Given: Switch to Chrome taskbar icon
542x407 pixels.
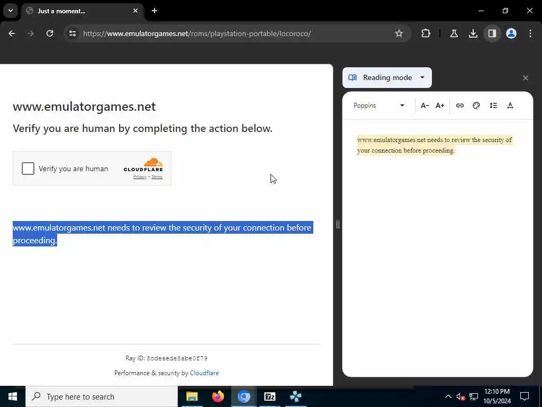Looking at the screenshot, I should [243, 396].
